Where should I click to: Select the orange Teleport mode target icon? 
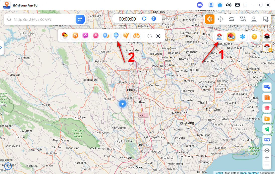click(209, 19)
